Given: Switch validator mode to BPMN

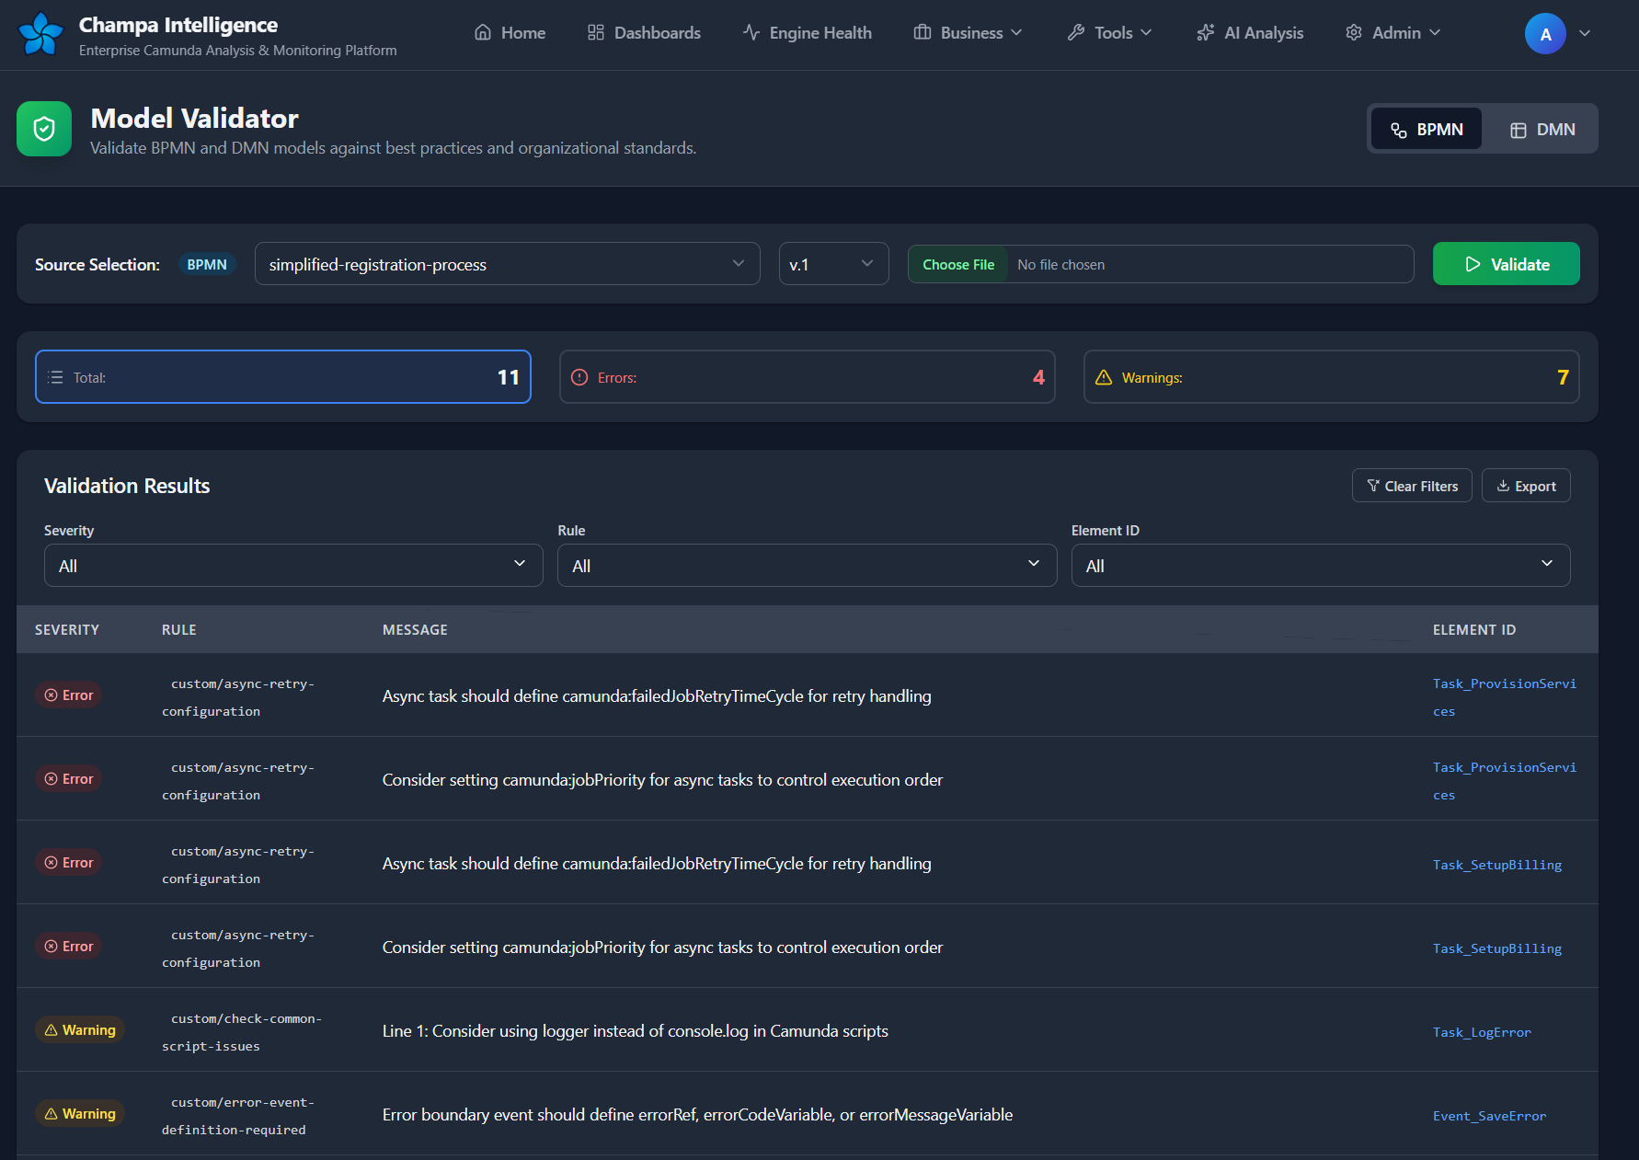Looking at the screenshot, I should click(x=1427, y=130).
